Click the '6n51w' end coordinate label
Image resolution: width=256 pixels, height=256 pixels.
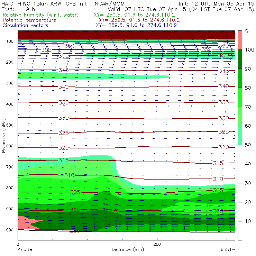[228, 250]
